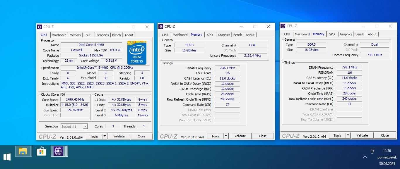The image size is (400, 169).
Task: Open Graphics tab in right window
Action: [x=346, y=34]
